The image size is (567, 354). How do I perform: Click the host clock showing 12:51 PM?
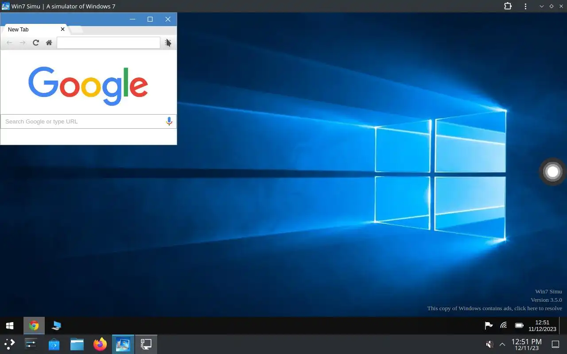526,344
